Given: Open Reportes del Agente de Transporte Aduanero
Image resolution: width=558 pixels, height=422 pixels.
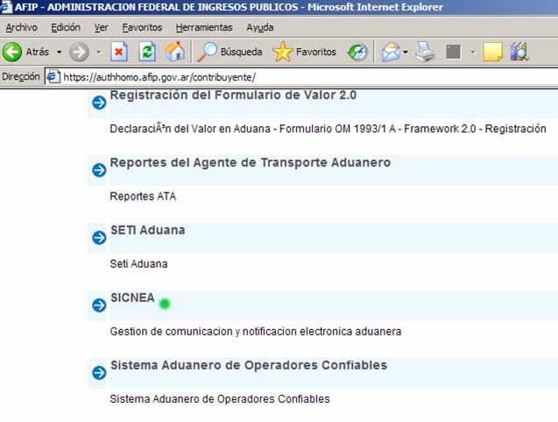Looking at the screenshot, I should 251,162.
